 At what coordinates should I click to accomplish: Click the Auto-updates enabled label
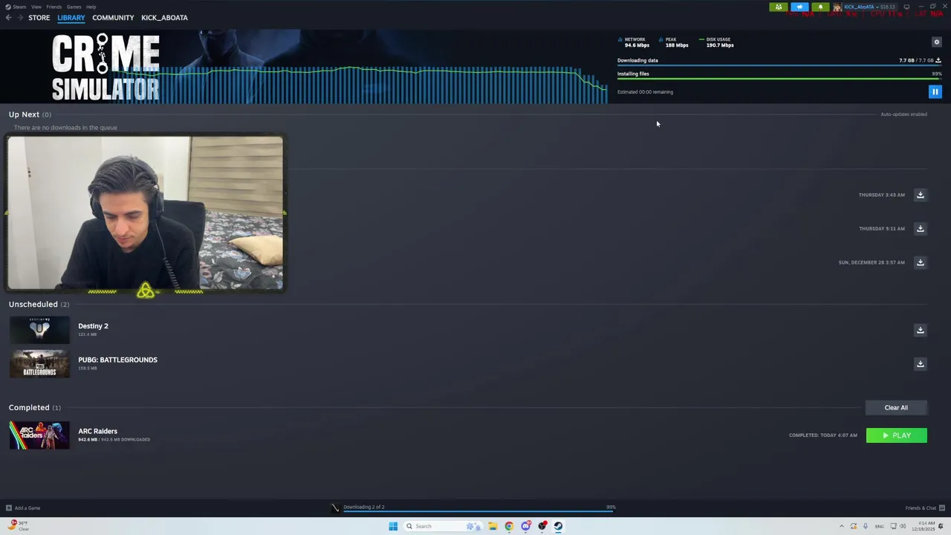click(x=903, y=114)
